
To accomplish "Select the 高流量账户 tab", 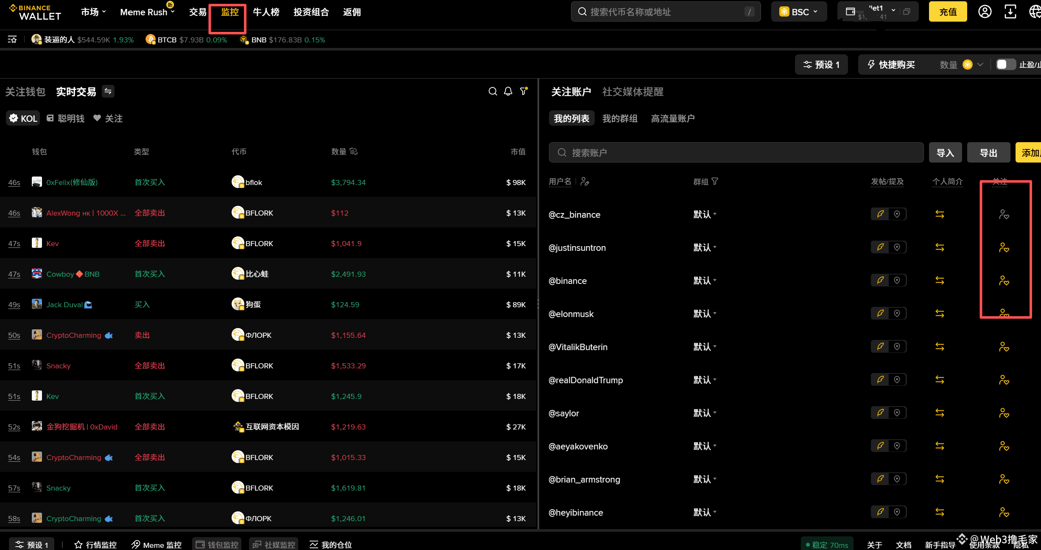I will click(x=672, y=118).
